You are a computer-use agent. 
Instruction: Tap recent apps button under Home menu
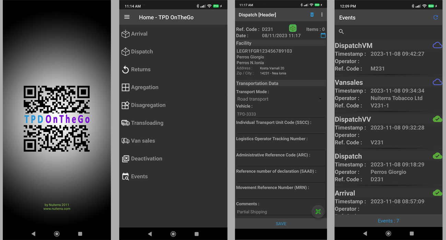click(x=197, y=234)
